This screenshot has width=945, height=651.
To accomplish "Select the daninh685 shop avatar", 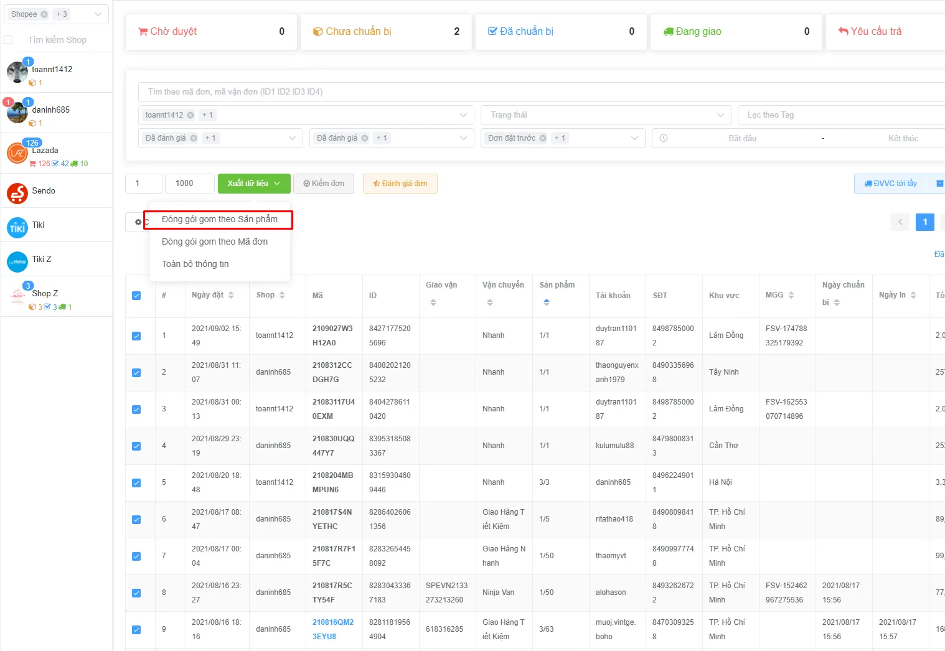I will click(x=17, y=113).
